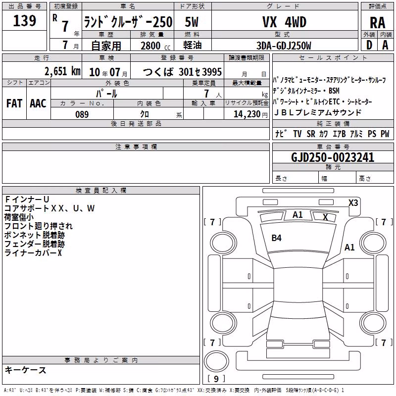
Task: Select note ライナーカバー X
Action: [x=33, y=253]
